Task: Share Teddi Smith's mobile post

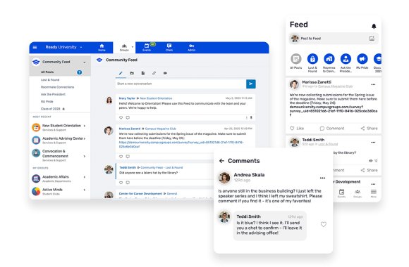Action: pyautogui.click(x=369, y=170)
